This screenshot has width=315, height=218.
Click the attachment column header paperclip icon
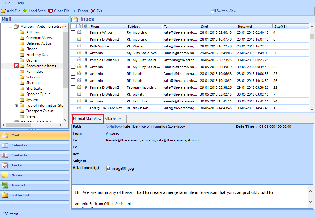pyautogui.click(x=86, y=26)
